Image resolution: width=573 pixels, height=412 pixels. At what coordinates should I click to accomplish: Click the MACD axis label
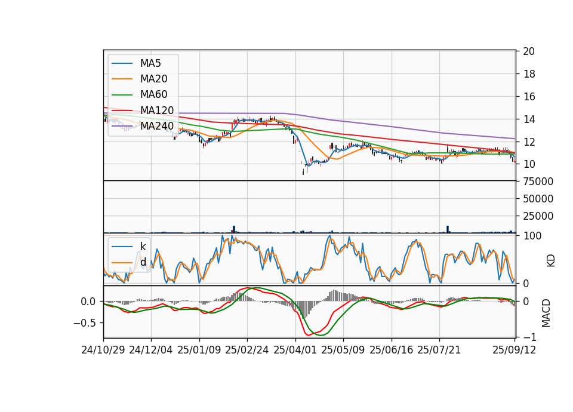(x=546, y=313)
